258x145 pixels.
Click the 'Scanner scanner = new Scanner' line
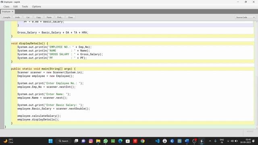point(50,72)
